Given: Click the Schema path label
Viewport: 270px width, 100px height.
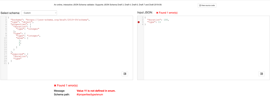Looking at the screenshot, I should click(x=62, y=94).
